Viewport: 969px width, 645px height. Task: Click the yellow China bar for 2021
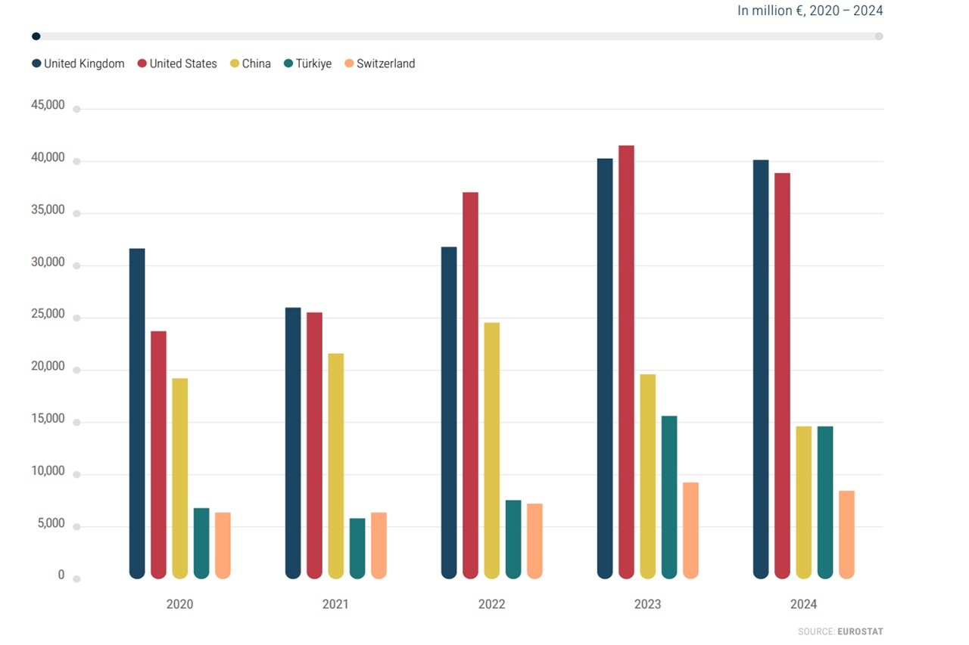336,467
